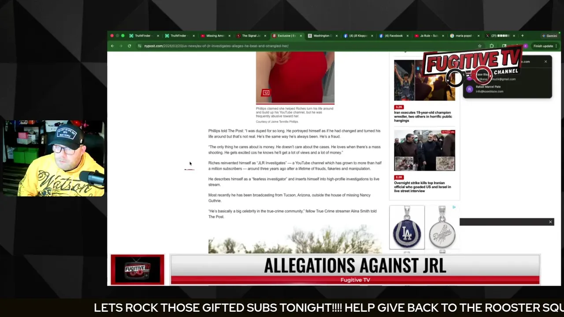Switch to the Missing Ame tab
Viewport: 564px width, 317px height.
click(215, 36)
